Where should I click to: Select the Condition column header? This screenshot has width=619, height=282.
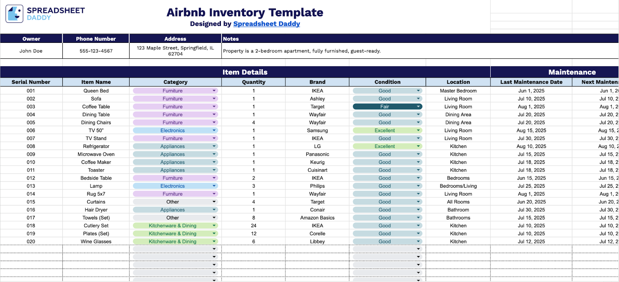(387, 82)
